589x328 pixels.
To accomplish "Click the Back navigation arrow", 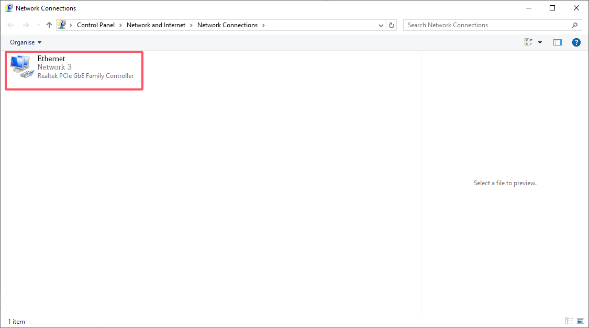I will (11, 25).
